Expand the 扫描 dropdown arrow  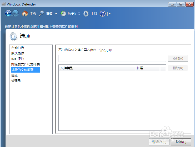56,14
